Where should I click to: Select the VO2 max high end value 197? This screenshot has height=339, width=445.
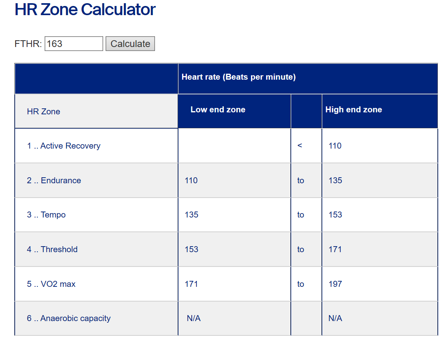click(335, 284)
